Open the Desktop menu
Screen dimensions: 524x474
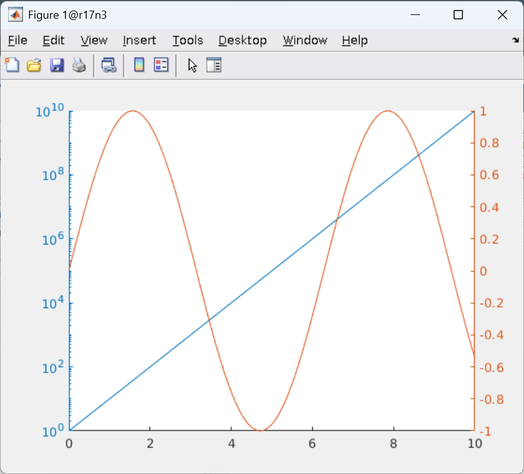(242, 40)
